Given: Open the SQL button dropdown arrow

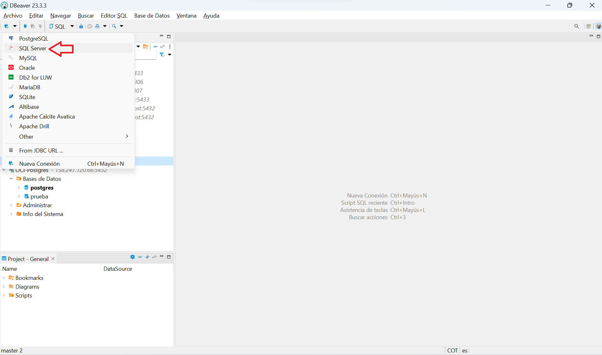Looking at the screenshot, I should [x=72, y=26].
